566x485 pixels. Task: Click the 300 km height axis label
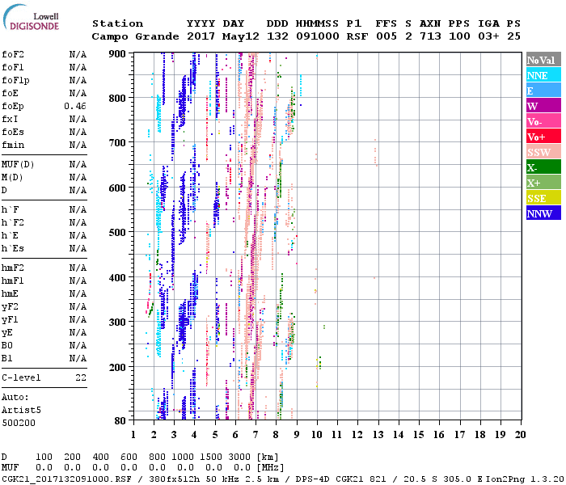click(x=117, y=322)
